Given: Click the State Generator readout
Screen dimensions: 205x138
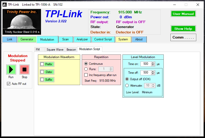Looking at the screenshot, I should [125, 27].
